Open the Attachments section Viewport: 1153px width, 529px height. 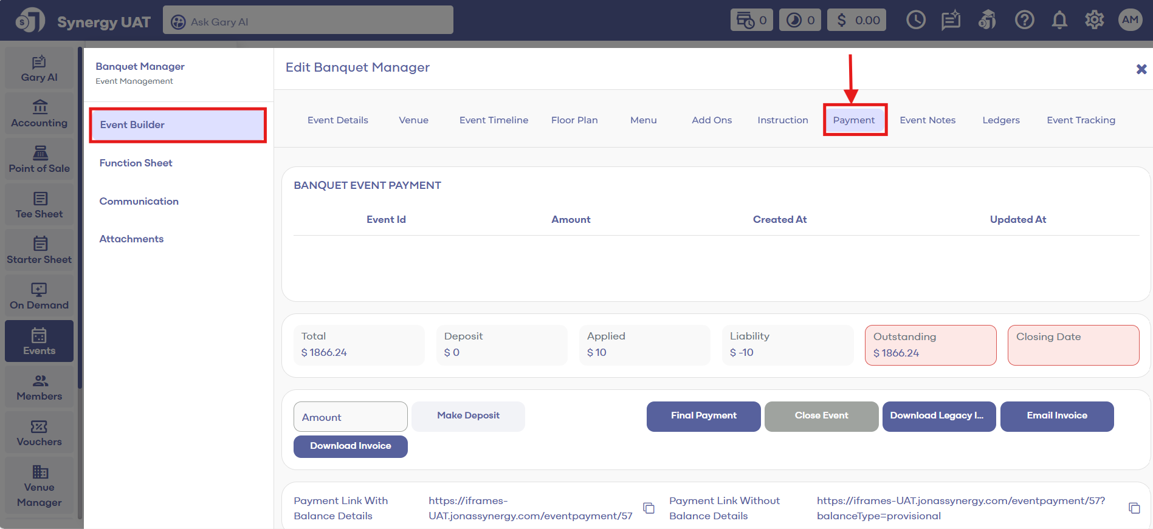[131, 239]
